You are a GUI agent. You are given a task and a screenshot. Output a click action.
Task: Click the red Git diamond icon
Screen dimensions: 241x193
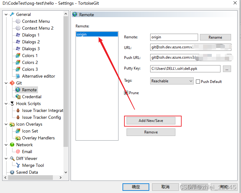click(x=12, y=83)
